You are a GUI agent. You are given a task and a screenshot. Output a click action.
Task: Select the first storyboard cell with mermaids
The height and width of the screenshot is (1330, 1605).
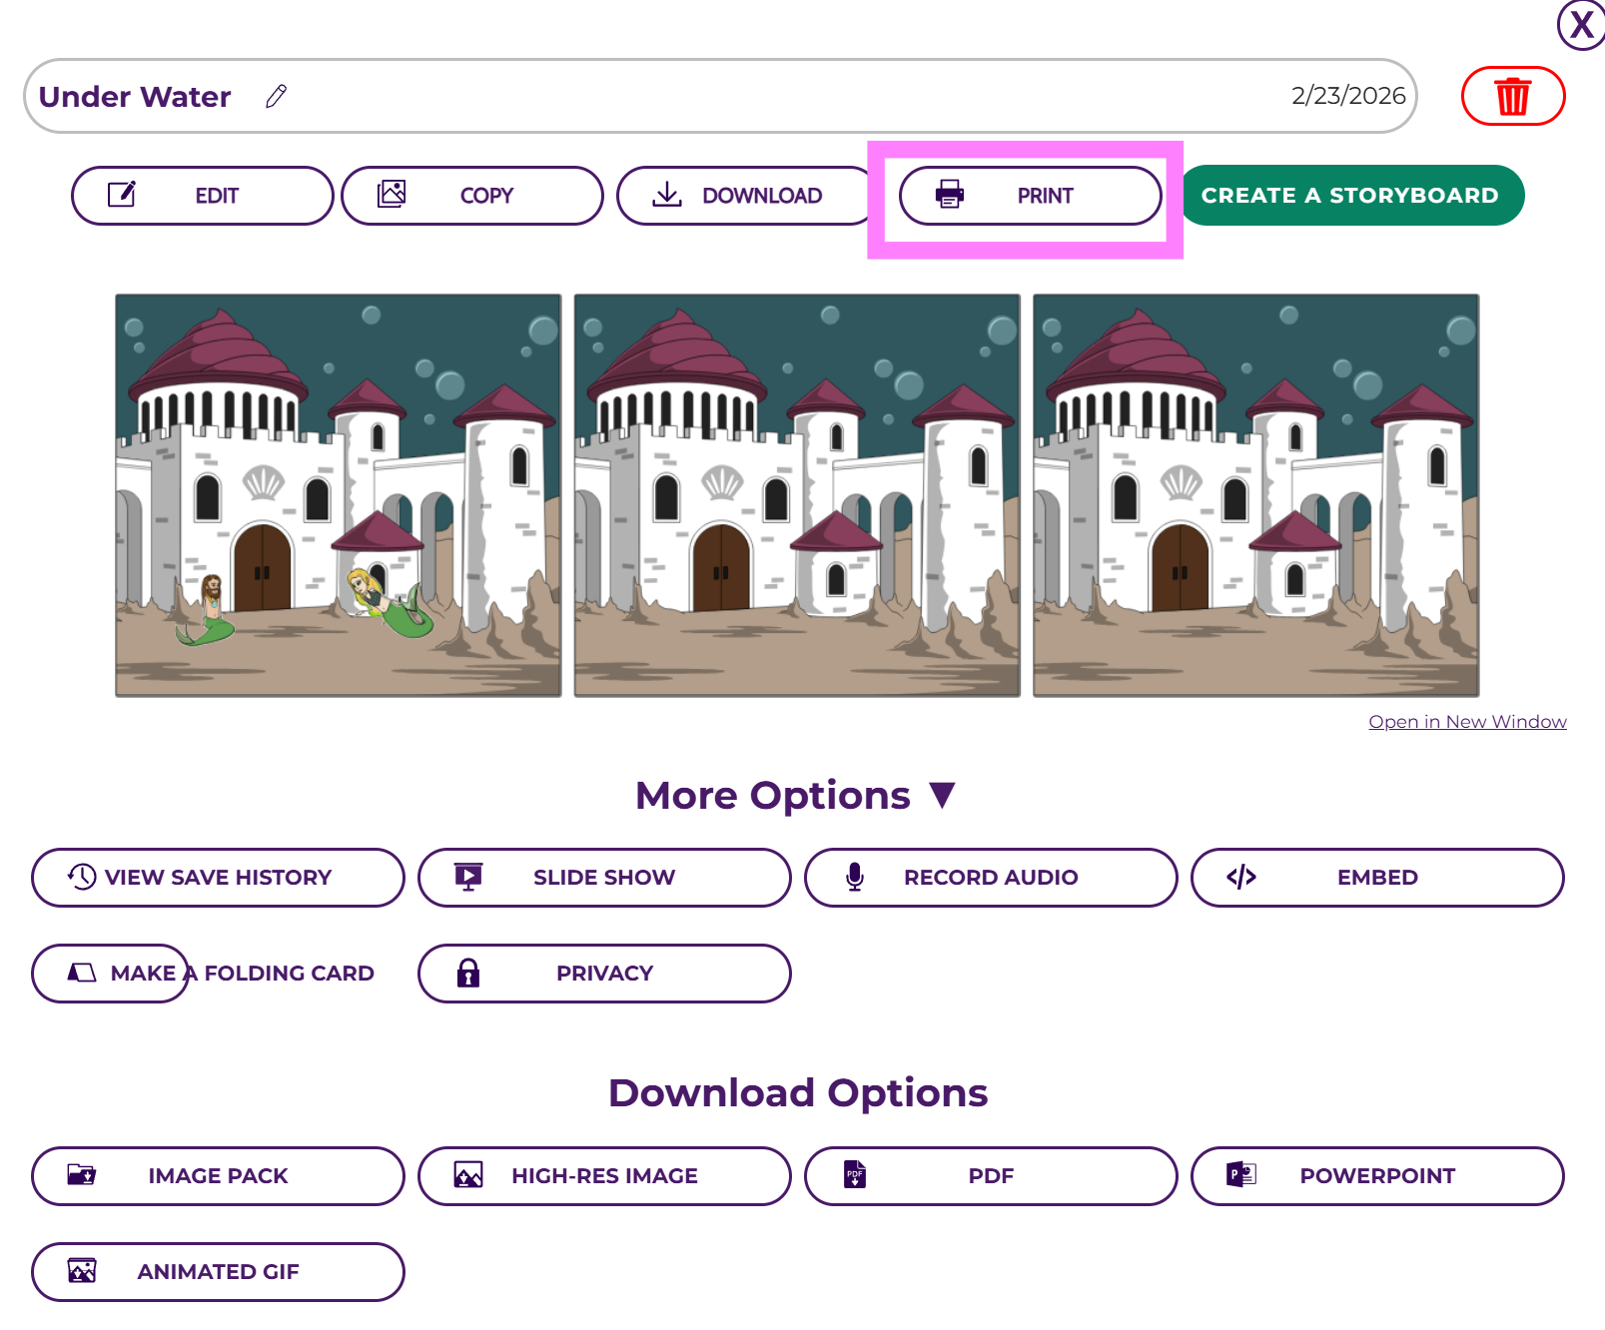click(x=339, y=495)
